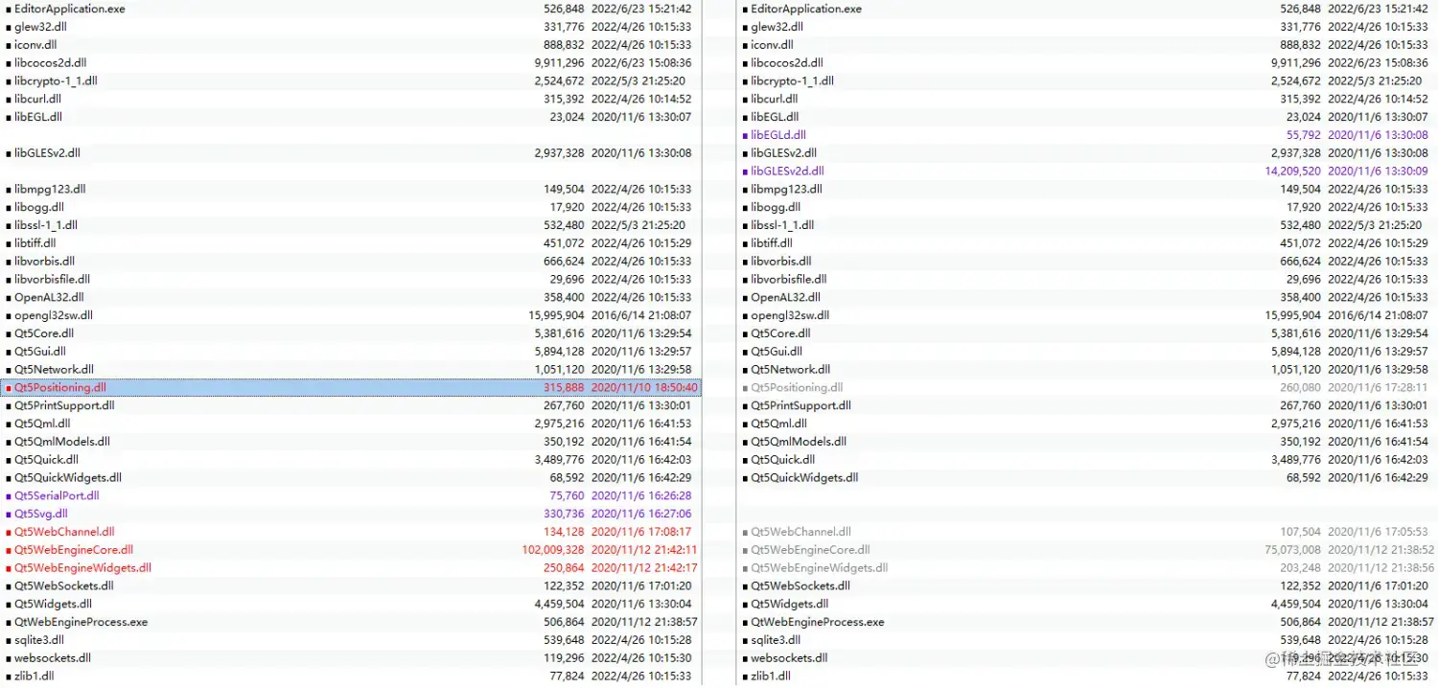This screenshot has width=1438, height=688.
Task: Click the size value 75,760
Action: coord(567,496)
